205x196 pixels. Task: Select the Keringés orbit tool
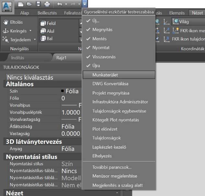pyautogui.click(x=15, y=31)
